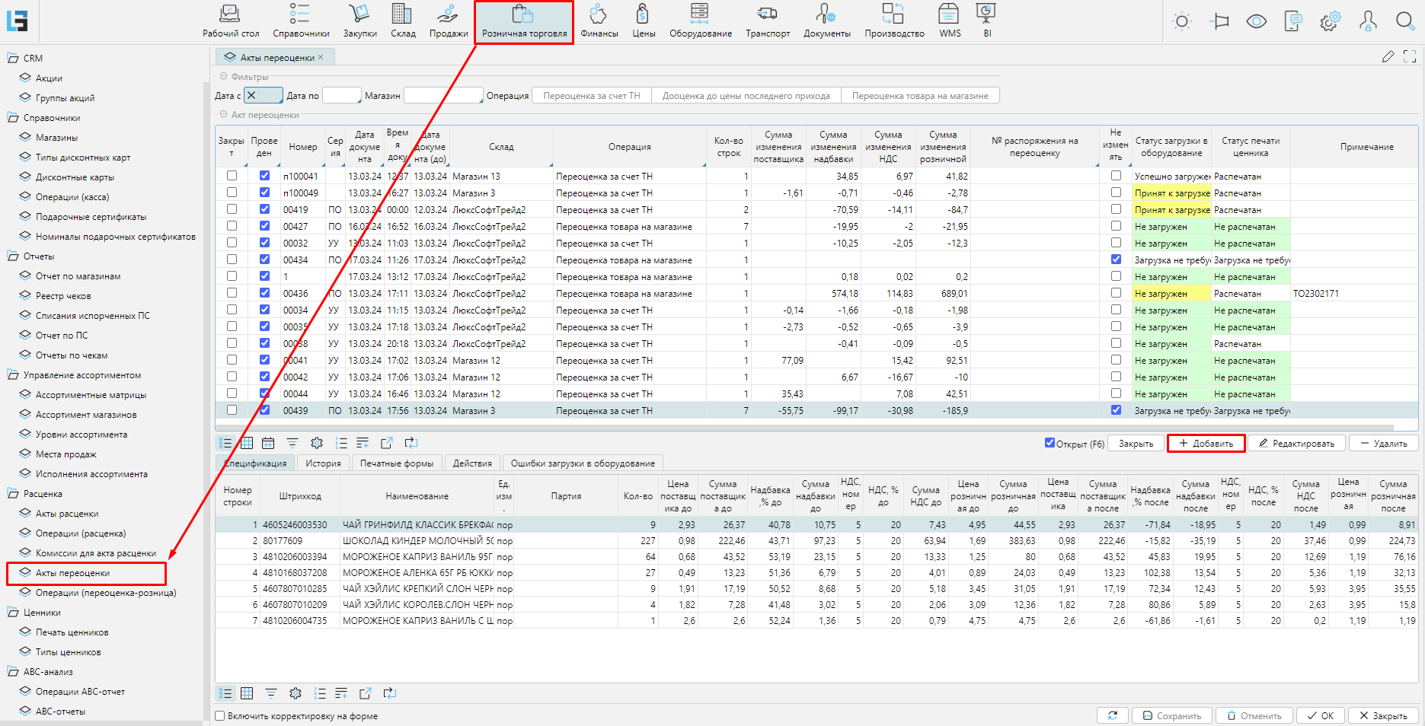Click the brightness sun icon in top bar
Screen dimensions: 1425x726
(1182, 21)
